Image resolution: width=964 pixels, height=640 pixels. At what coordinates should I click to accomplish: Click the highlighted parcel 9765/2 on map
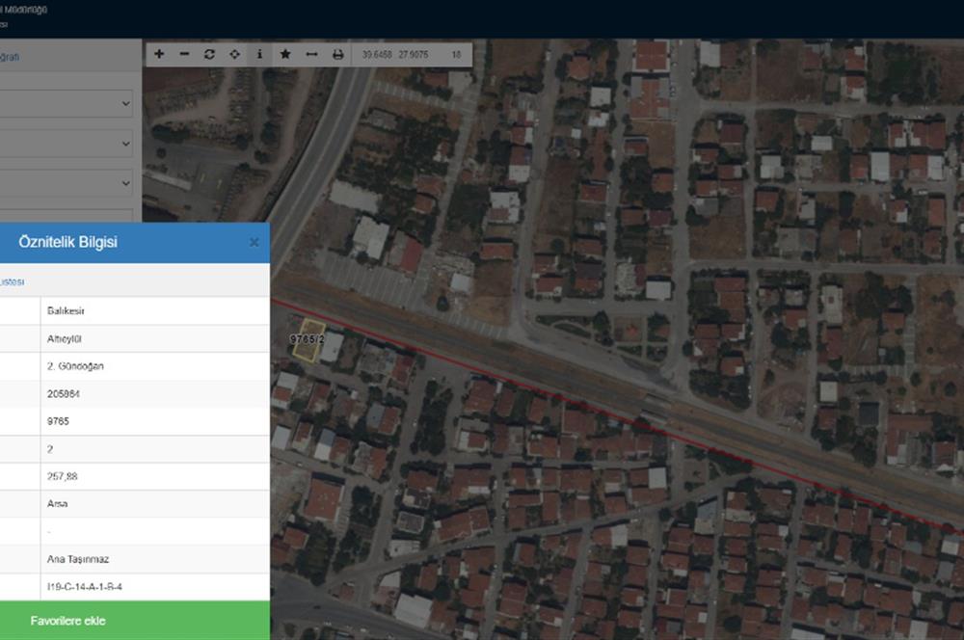[308, 342]
